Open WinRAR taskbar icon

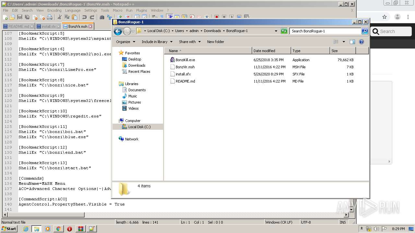pos(80,229)
